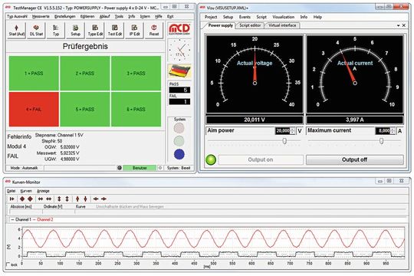Click the MCD logo in TestManager
The height and width of the screenshot is (276, 414).
179,29
